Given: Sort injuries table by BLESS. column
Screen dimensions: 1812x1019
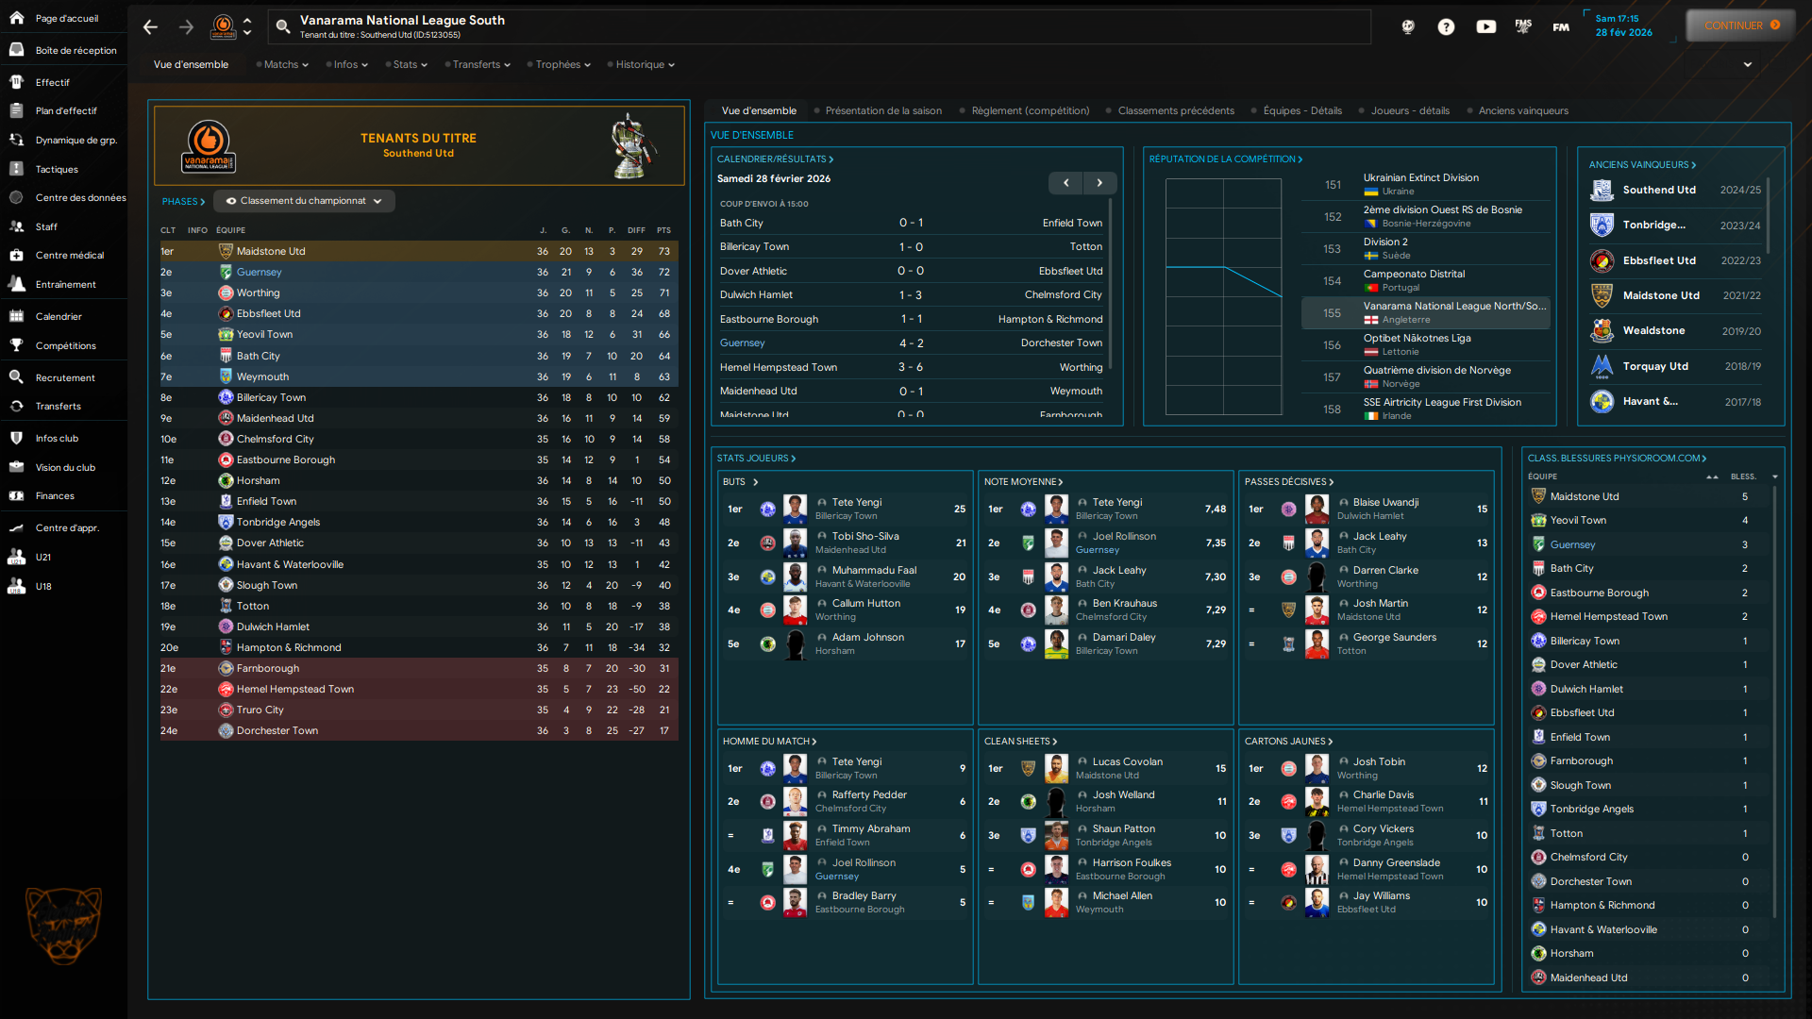Looking at the screenshot, I should (1743, 476).
